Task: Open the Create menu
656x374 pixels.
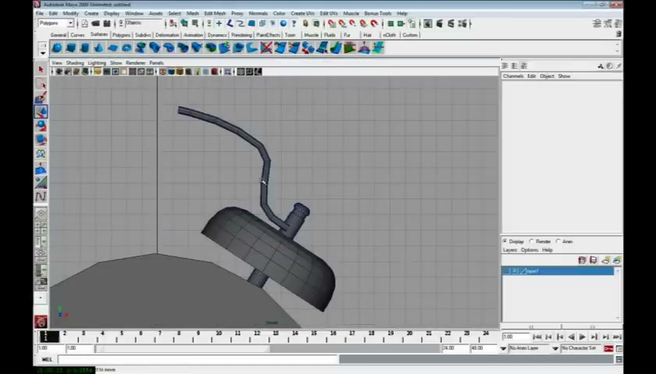Action: [x=91, y=13]
